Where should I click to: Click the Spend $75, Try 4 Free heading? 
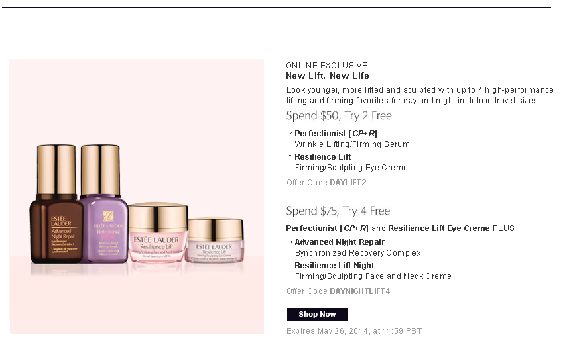pos(338,211)
